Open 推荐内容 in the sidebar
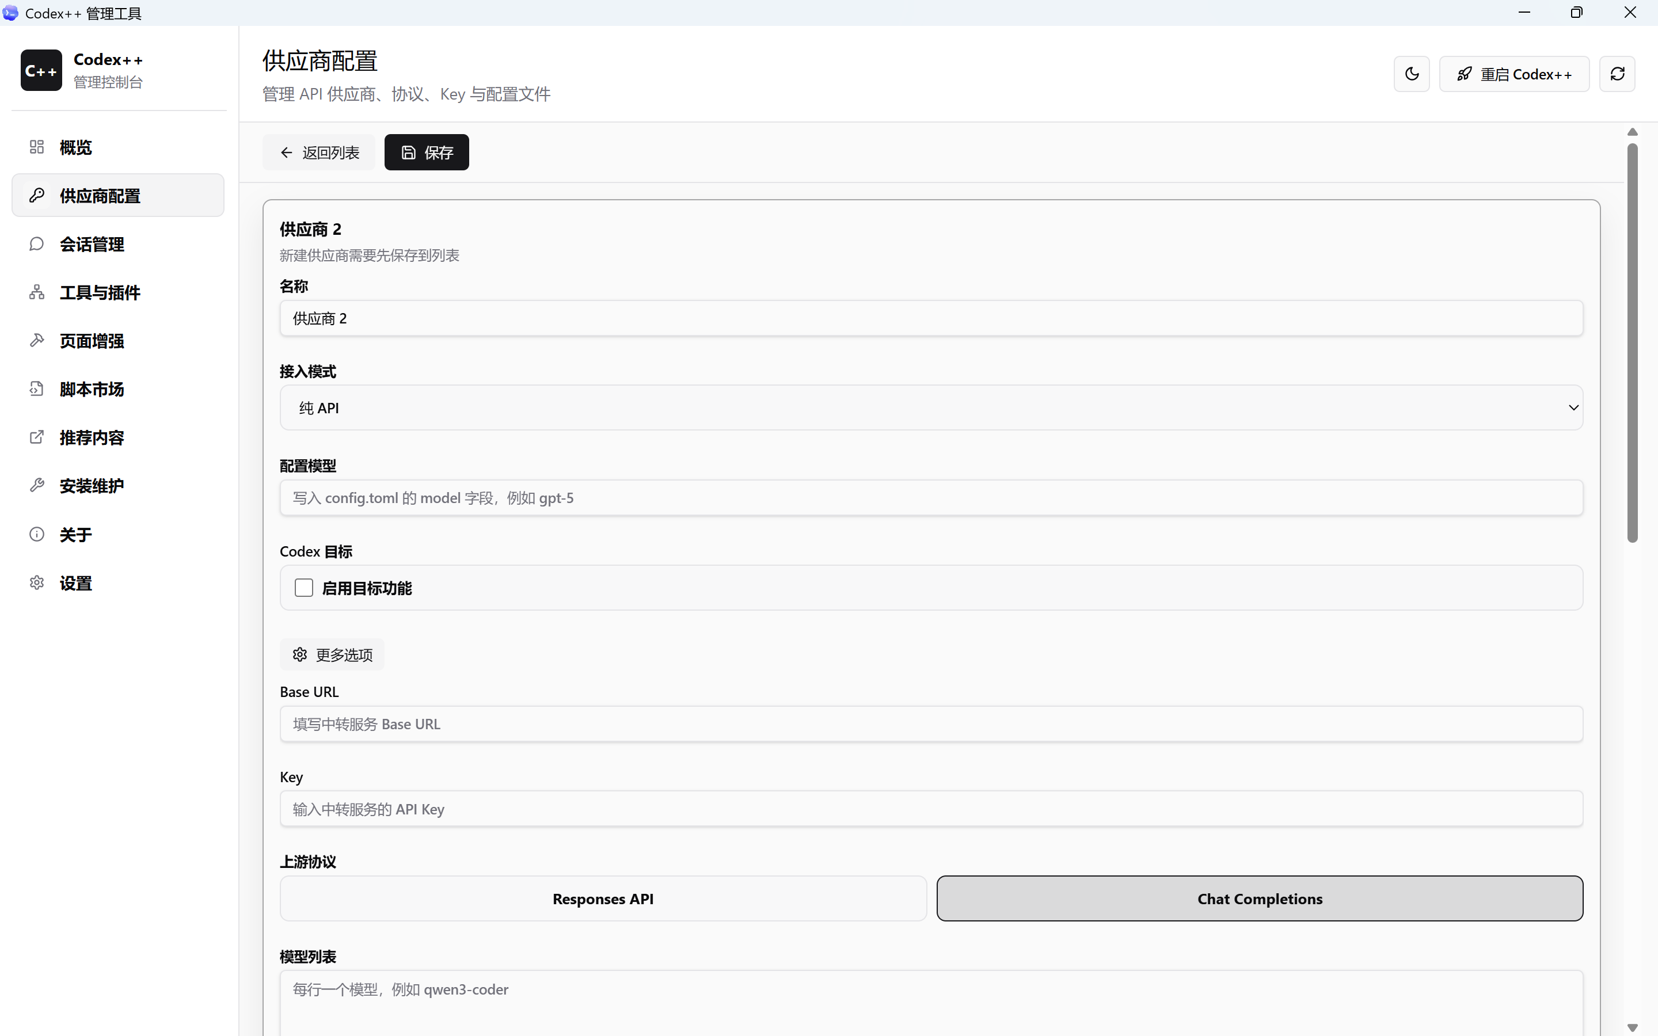Viewport: 1658px width, 1036px height. [118, 437]
